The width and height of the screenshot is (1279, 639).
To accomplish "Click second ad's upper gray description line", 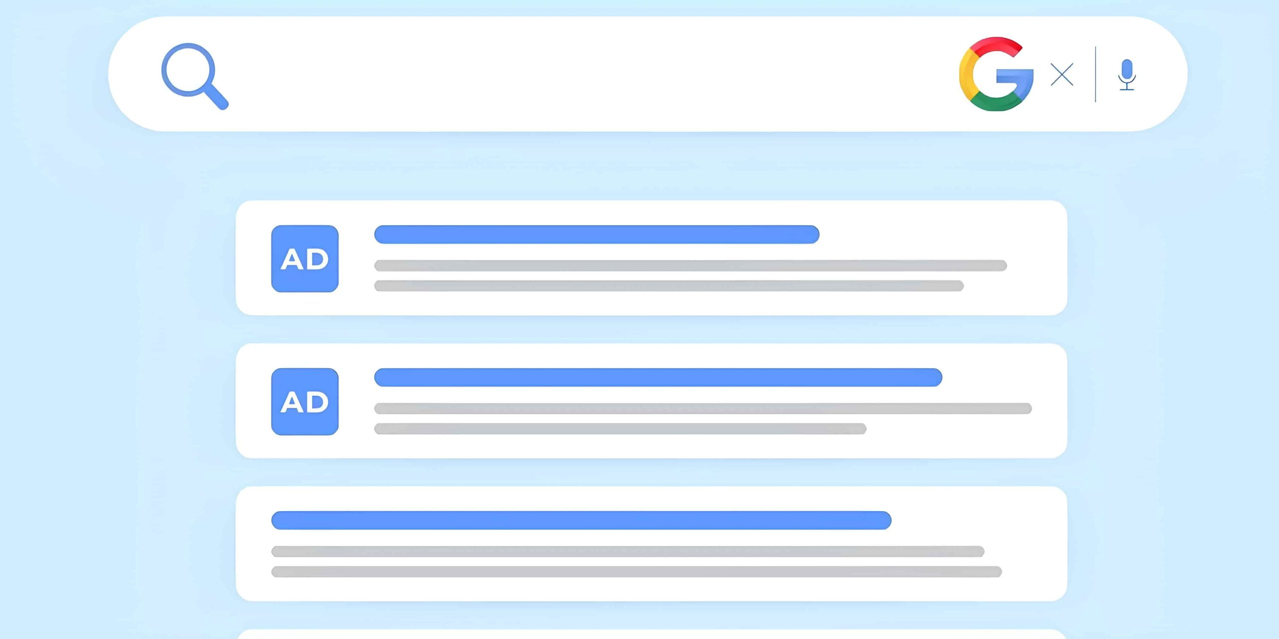I will coord(703,409).
